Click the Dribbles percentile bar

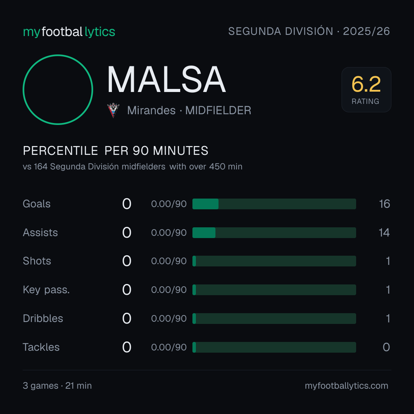[x=274, y=319]
